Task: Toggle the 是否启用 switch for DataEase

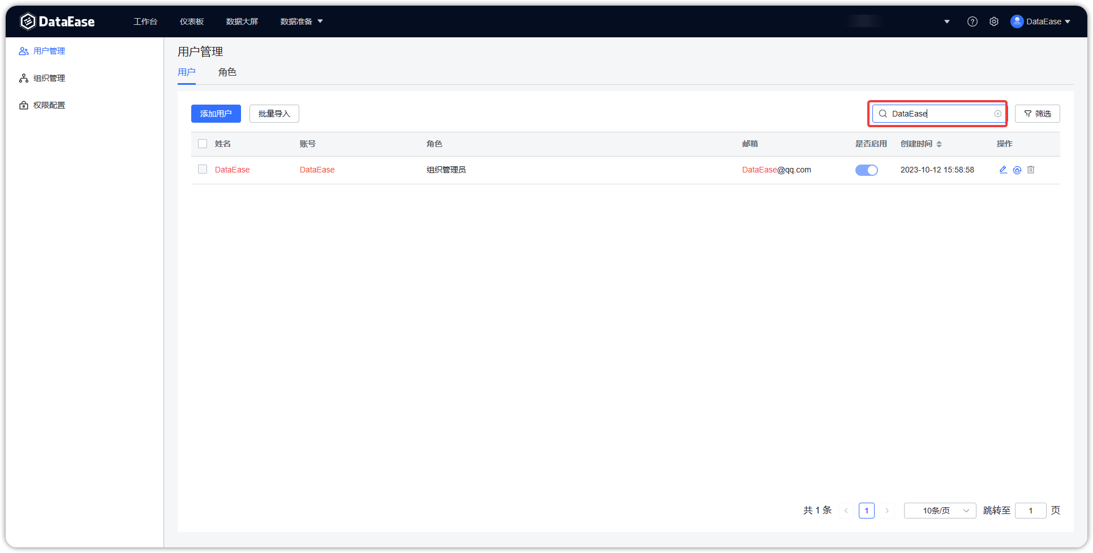Action: [x=866, y=170]
